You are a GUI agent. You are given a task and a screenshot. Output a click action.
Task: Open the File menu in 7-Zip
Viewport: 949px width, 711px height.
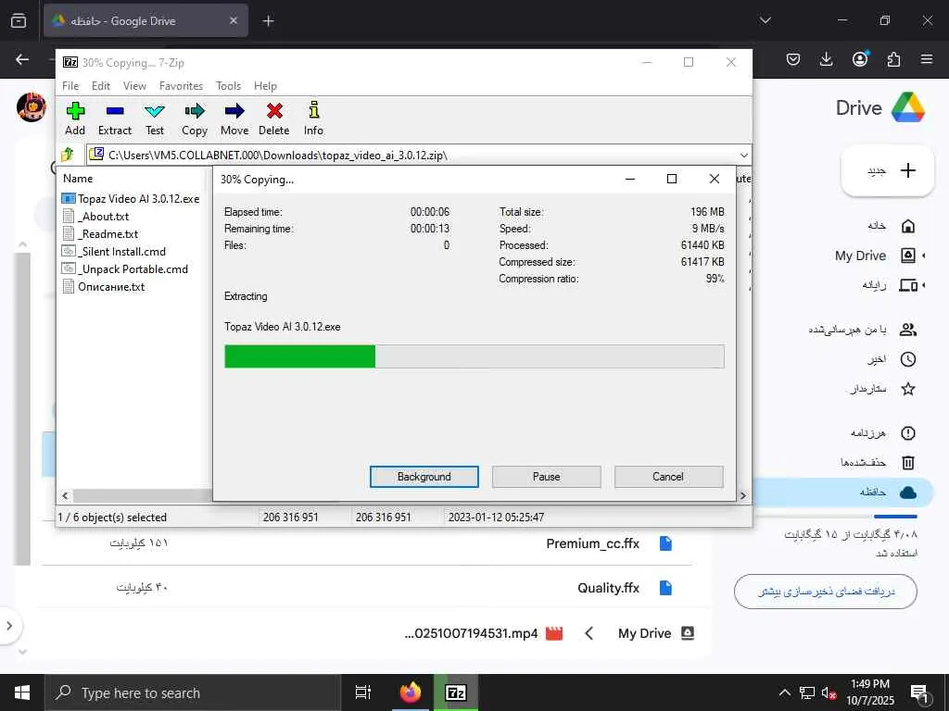(70, 86)
